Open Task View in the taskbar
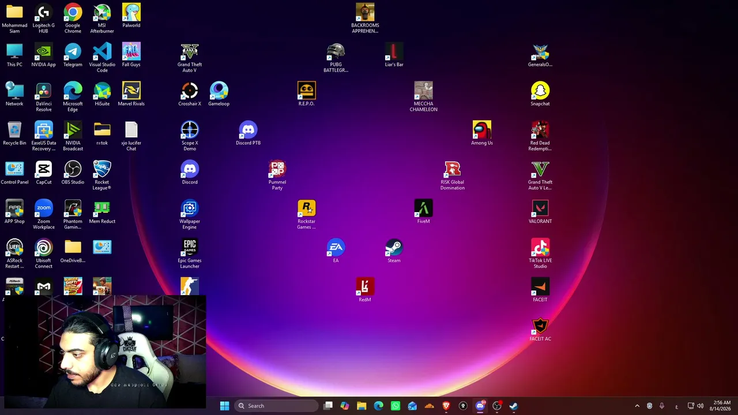The image size is (738, 415). pyautogui.click(x=328, y=406)
